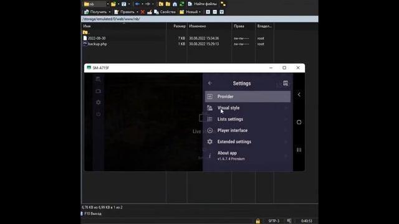
Task: Click the dimmed gear icon in sidebar
Action: point(99,102)
